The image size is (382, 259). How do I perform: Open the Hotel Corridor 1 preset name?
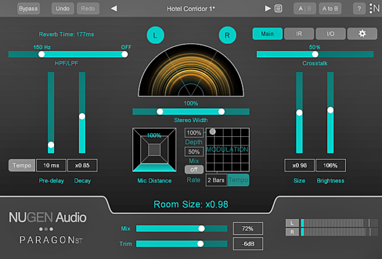coord(191,9)
